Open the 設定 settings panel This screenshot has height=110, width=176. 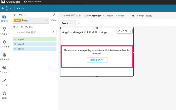[x=4, y=95]
